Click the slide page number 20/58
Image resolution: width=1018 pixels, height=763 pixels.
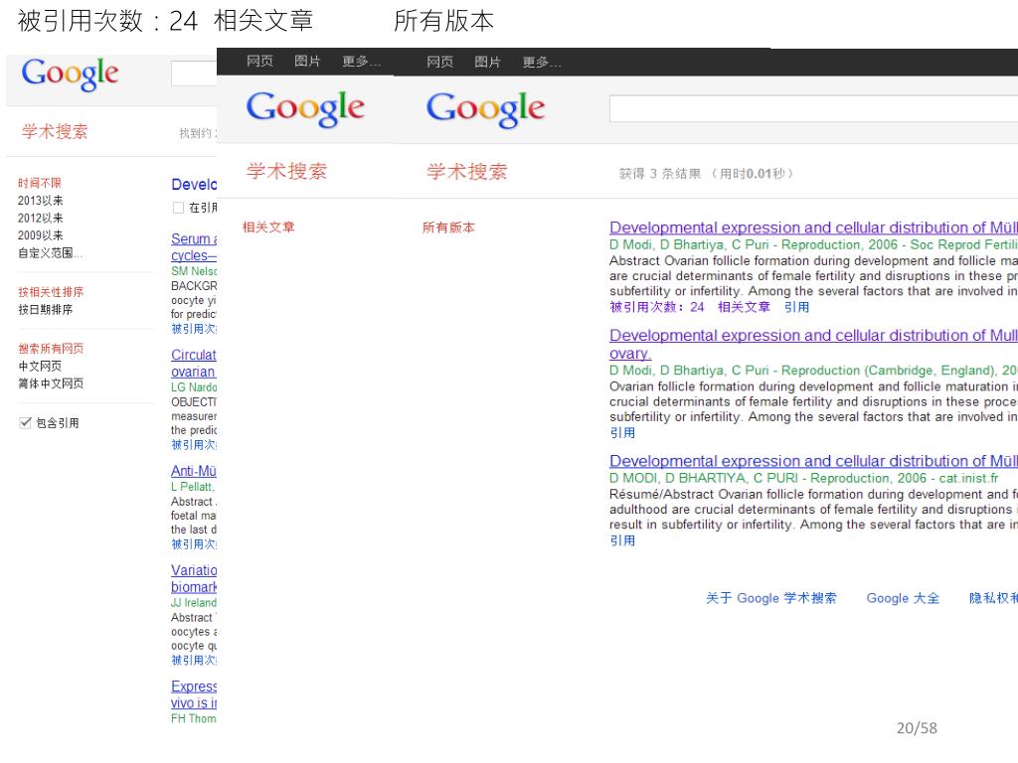click(917, 728)
